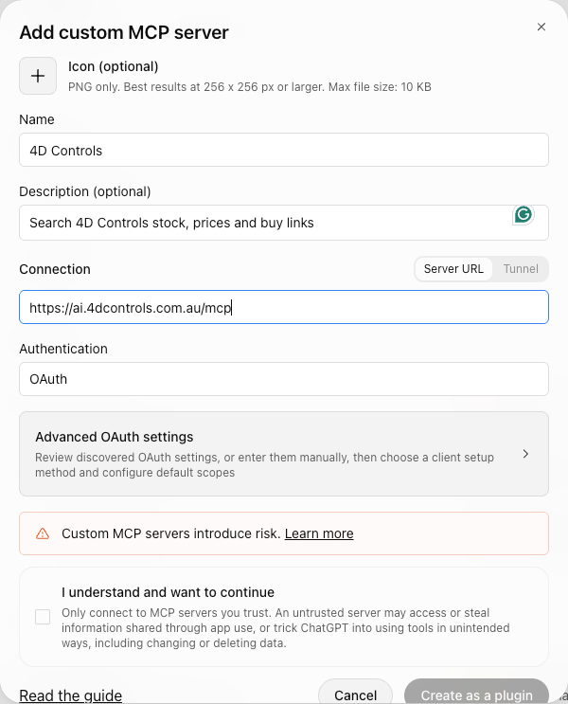Close the Add custom MCP server dialog
This screenshot has width=568, height=704.
tap(541, 27)
